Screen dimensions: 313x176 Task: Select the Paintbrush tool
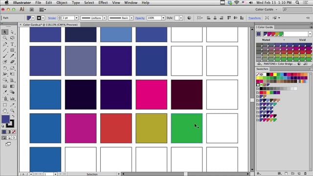(5, 56)
